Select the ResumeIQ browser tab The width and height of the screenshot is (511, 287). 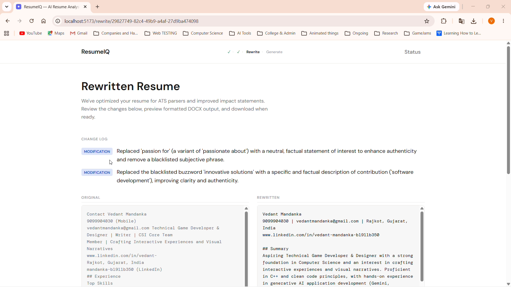52,7
